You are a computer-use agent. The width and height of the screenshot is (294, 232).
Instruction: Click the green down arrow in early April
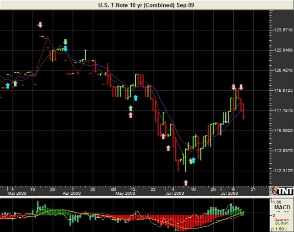coord(65,42)
